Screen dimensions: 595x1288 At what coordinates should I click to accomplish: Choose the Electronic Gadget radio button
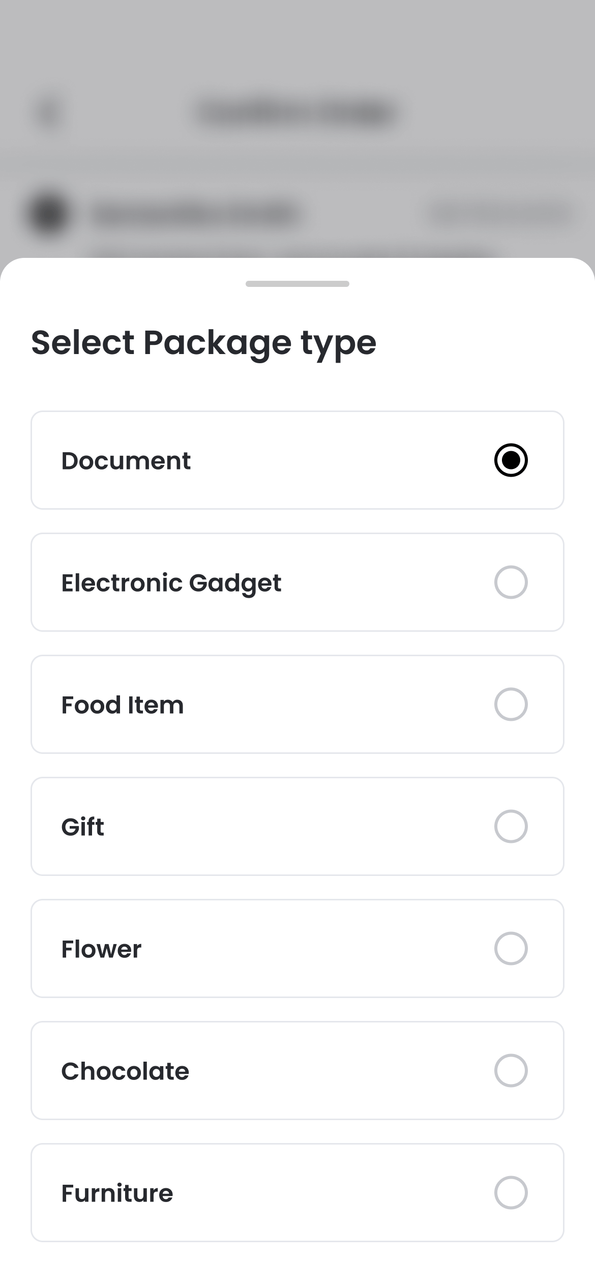coord(511,582)
